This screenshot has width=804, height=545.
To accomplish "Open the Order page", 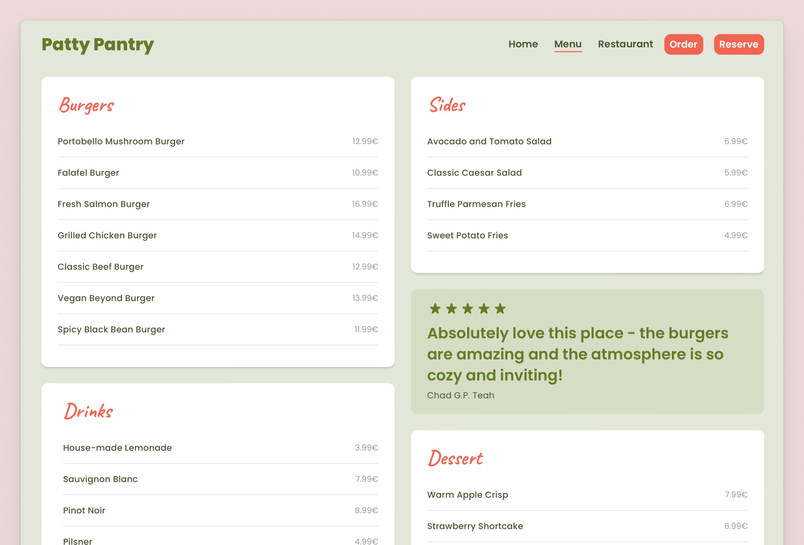I will [683, 44].
